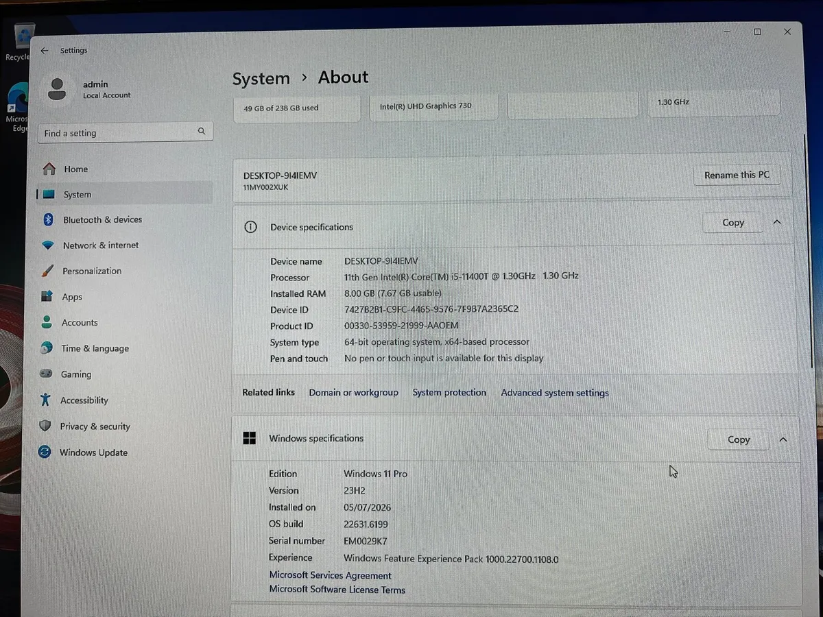823x617 pixels.
Task: Click the System monitor icon
Action: click(x=49, y=195)
